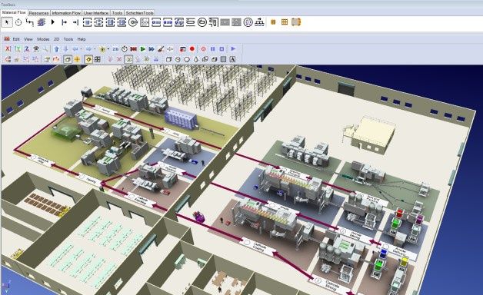Open the Edit menu
The height and width of the screenshot is (295, 483).
[16, 39]
